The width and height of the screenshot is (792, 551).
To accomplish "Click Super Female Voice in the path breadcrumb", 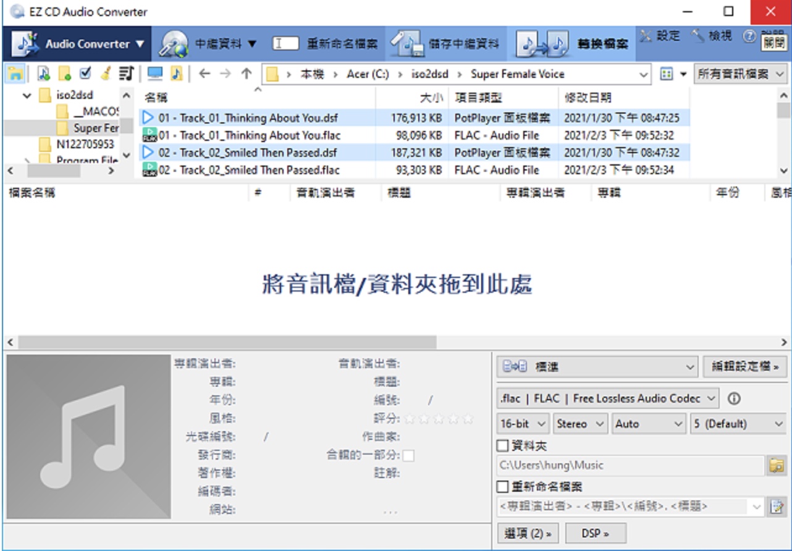I will tap(518, 74).
